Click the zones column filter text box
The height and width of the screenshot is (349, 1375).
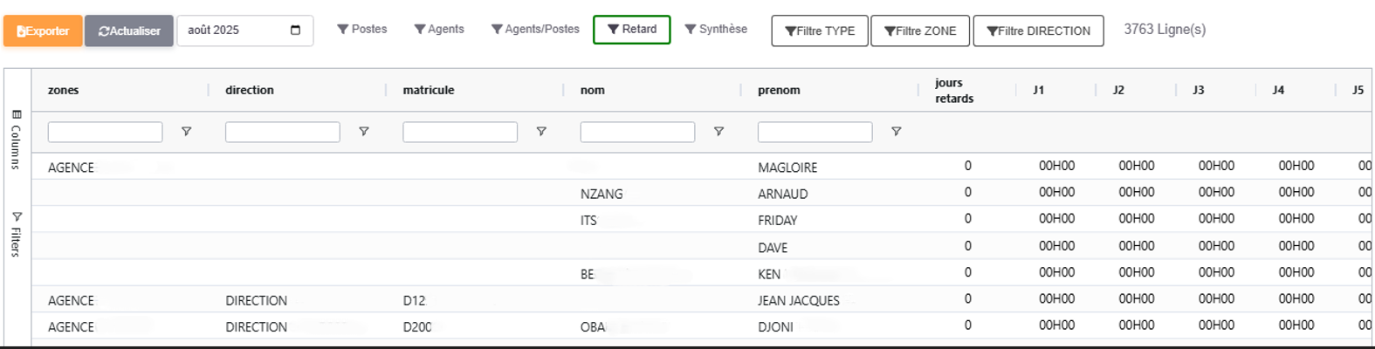(x=105, y=132)
